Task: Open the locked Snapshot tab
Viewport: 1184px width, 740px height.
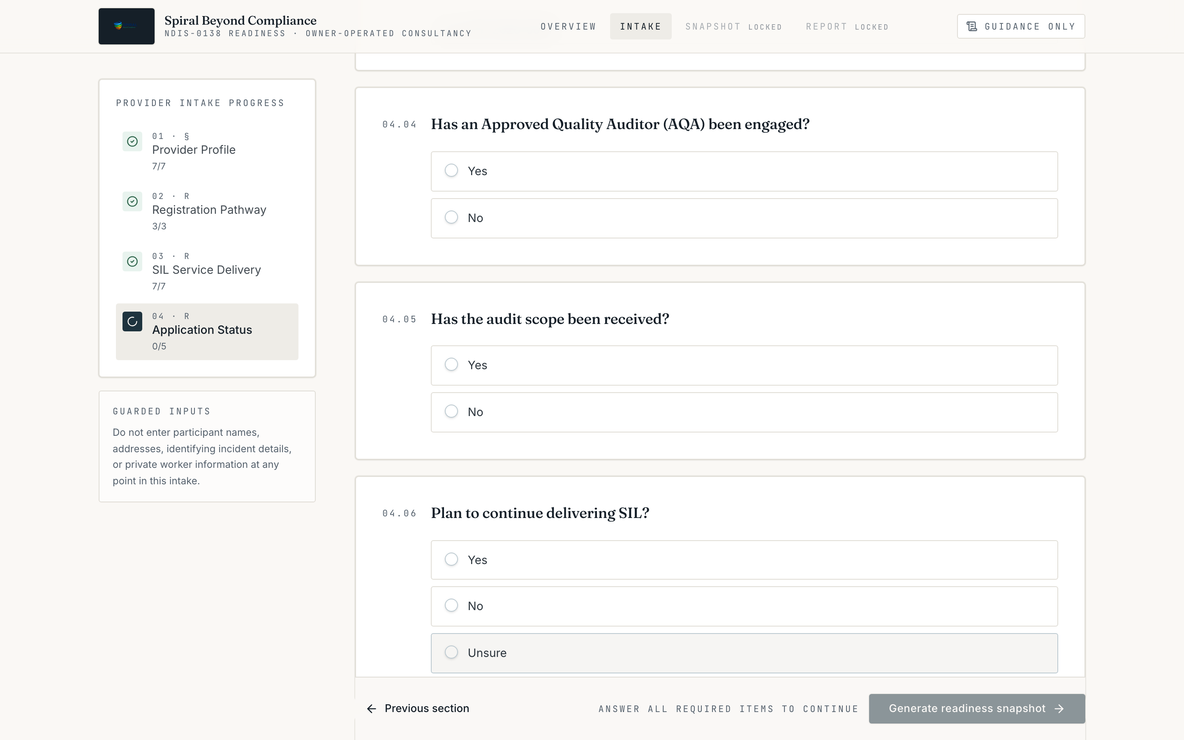Action: pos(733,26)
